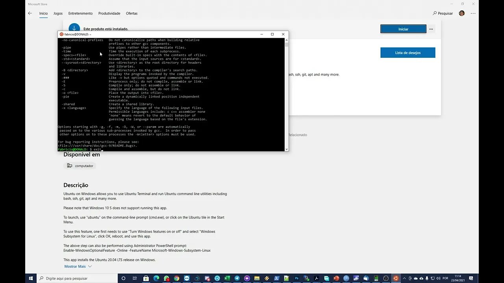Screen dimensions: 504x283
Task: Open Adobe Acrobat from the taskbar
Action: click(317, 278)
